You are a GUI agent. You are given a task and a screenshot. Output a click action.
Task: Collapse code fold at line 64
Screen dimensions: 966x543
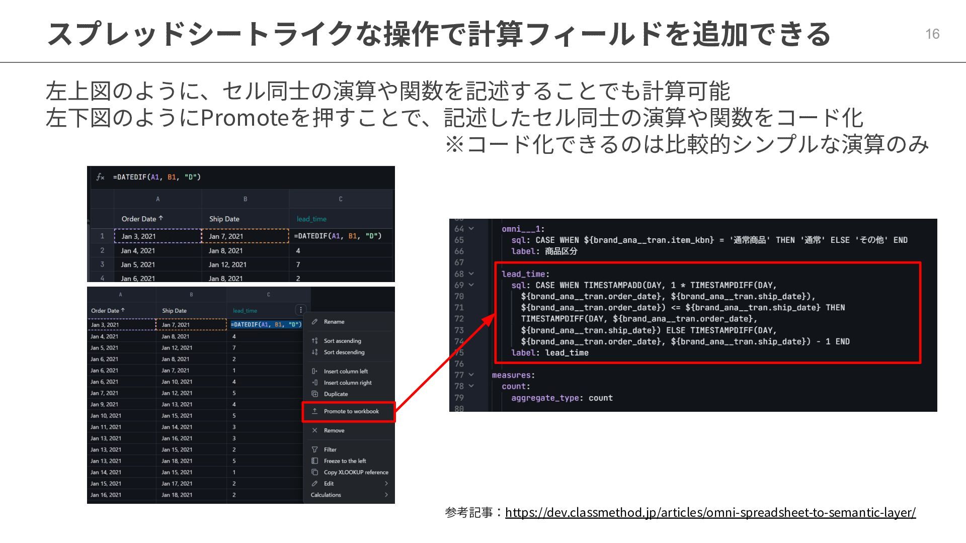point(471,229)
